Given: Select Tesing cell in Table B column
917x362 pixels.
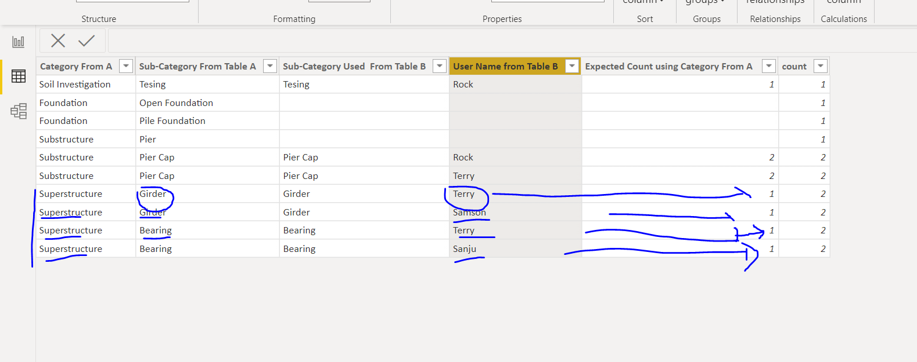Looking at the screenshot, I should 364,84.
